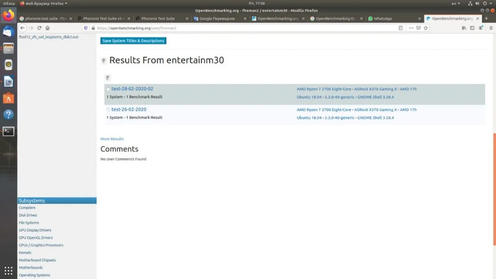496x279 pixels.
Task: Open Compilers subsystem link
Action: click(27, 208)
